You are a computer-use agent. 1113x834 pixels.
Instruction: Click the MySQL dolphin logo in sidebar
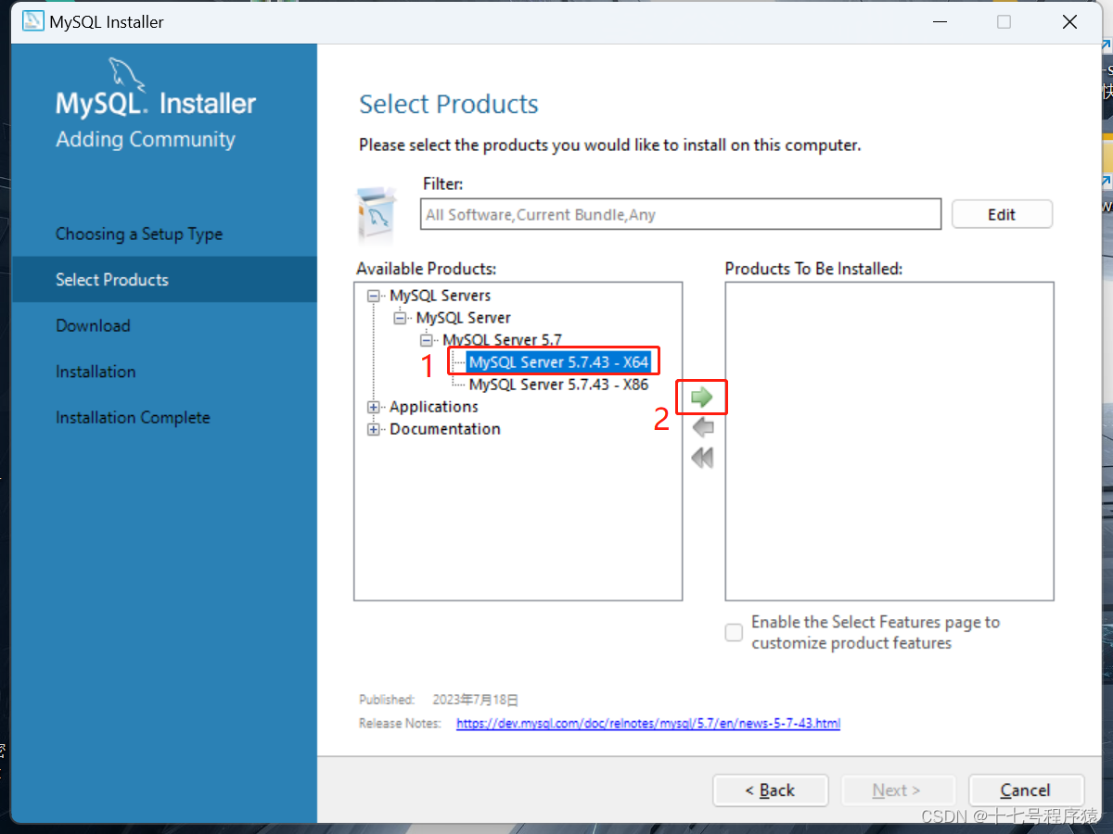pos(128,75)
